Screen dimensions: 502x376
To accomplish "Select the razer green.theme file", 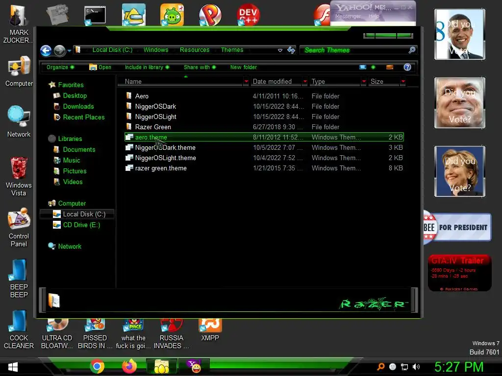I will tap(264, 168).
